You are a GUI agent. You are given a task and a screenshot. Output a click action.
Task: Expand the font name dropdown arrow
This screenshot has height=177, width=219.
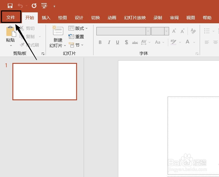pos(148,31)
